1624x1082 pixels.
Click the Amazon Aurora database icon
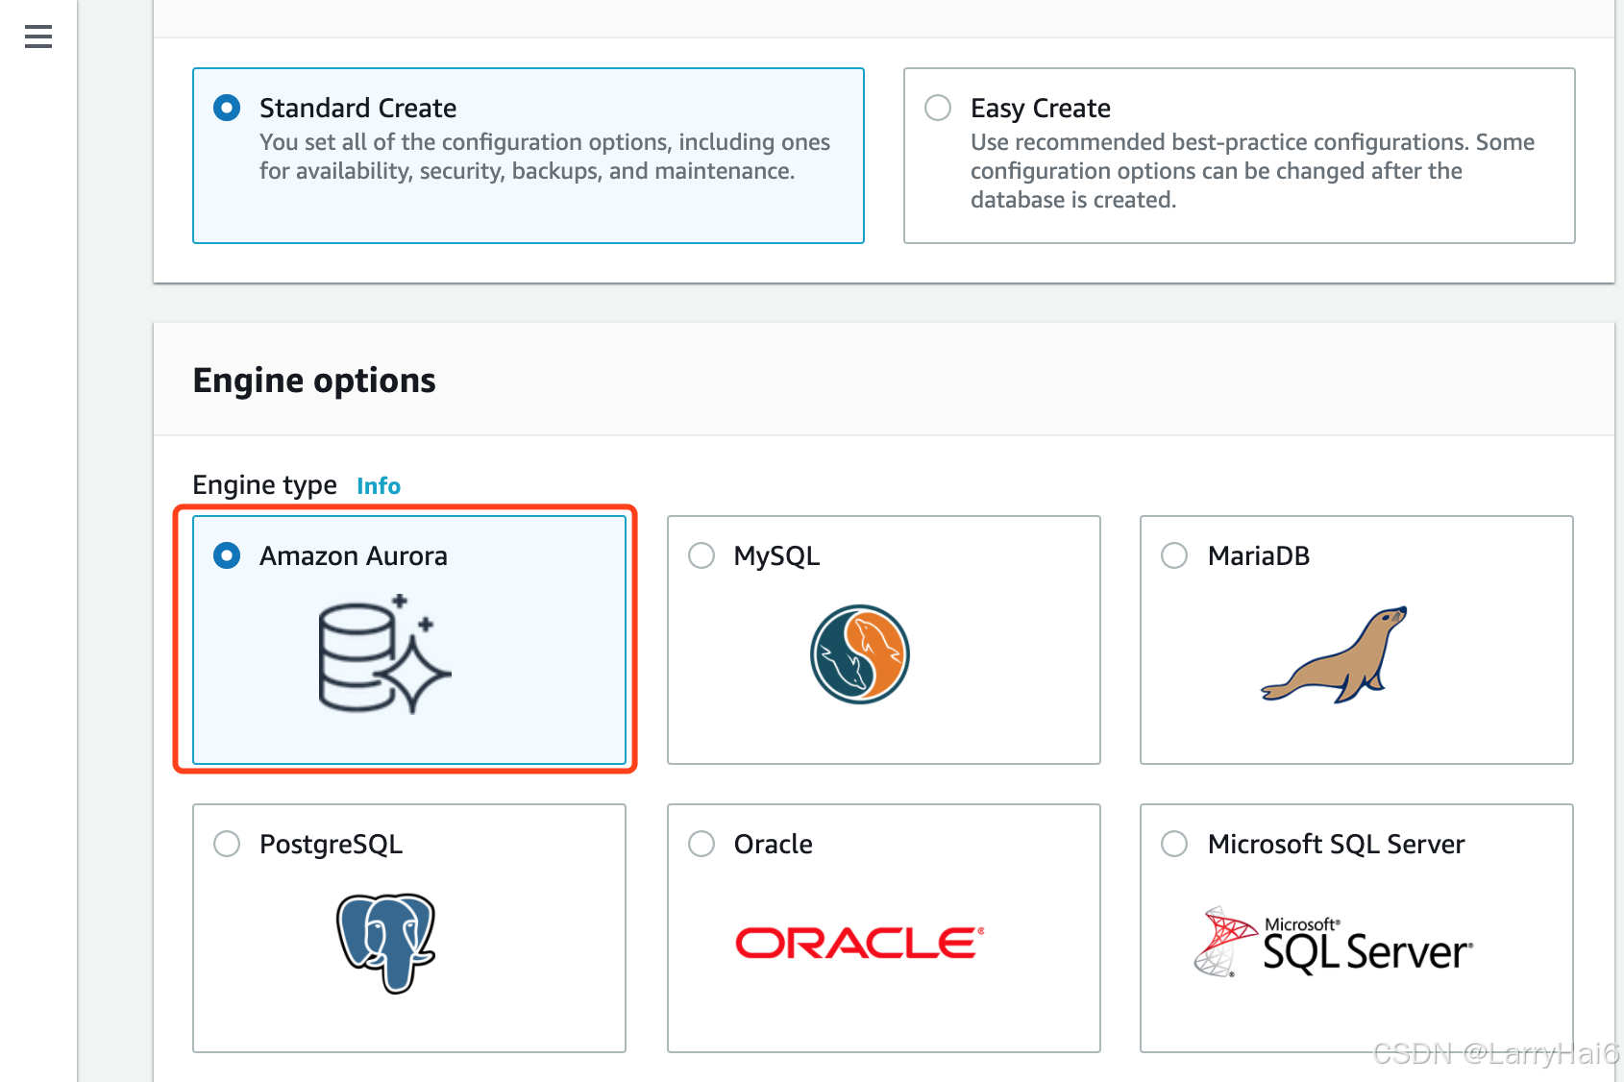pos(384,654)
